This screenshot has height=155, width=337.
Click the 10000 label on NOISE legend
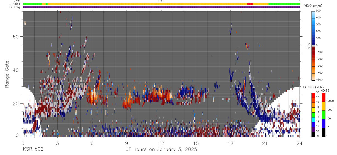point(330,101)
